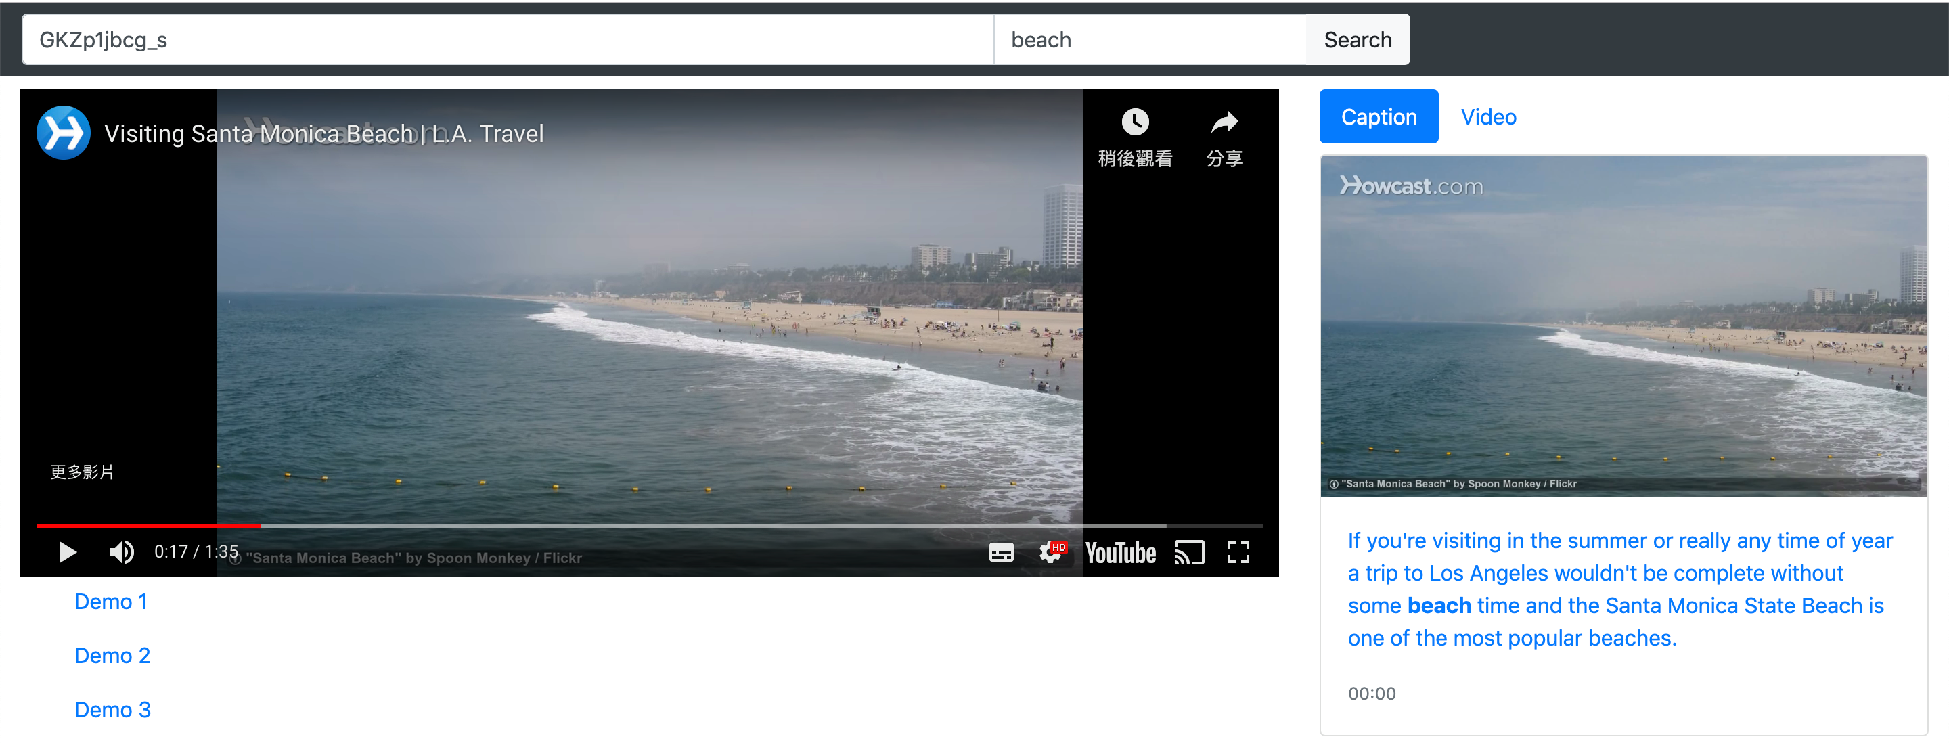Switch to the Video tab
The height and width of the screenshot is (743, 1949).
(x=1487, y=116)
